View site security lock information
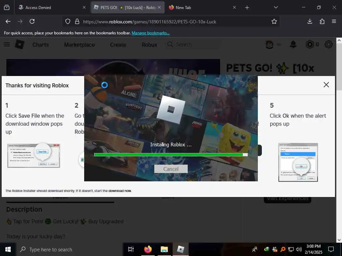The image size is (342, 256). tap(77, 22)
